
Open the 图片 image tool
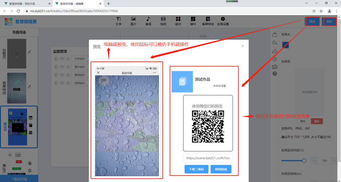tap(133, 21)
